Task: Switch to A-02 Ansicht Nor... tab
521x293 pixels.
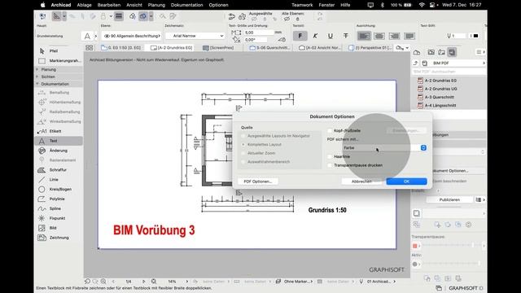Action: point(320,48)
